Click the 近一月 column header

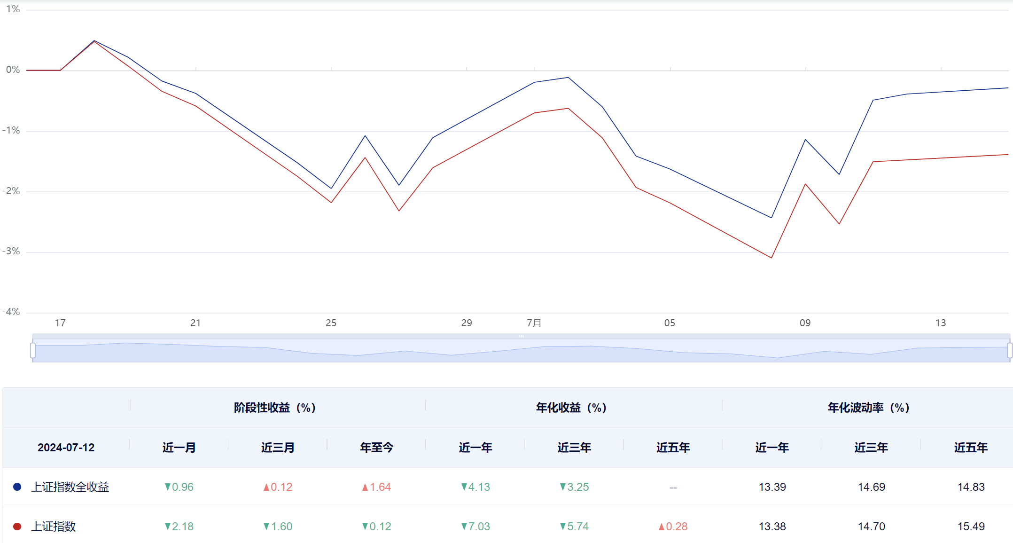179,448
